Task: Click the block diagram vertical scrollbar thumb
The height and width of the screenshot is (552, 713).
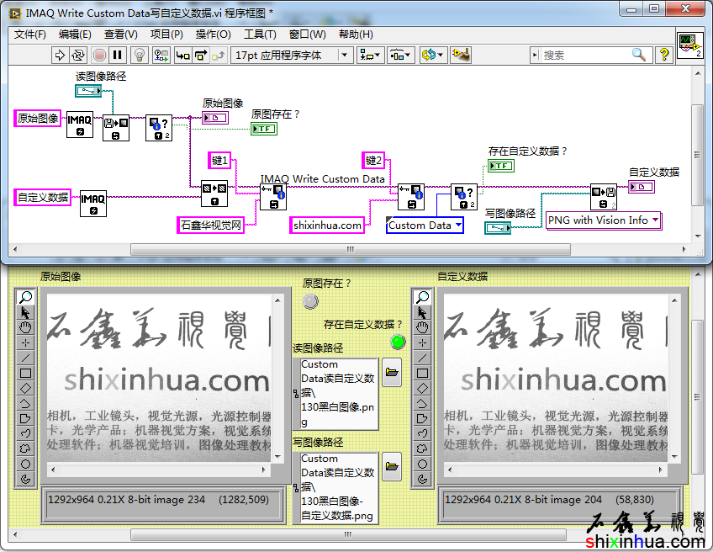Action: click(x=697, y=155)
